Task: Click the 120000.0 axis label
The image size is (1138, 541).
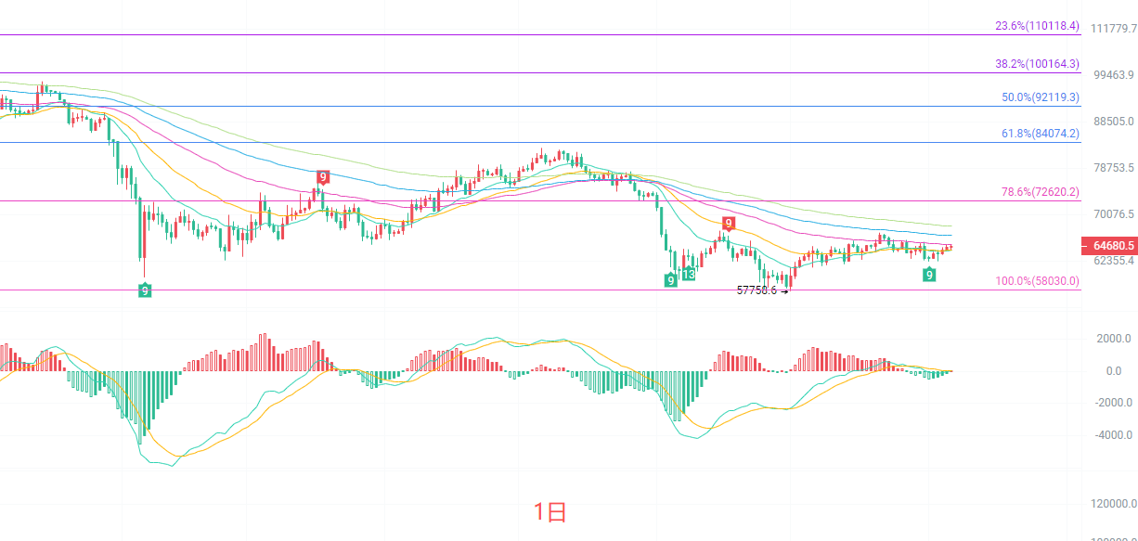Action: [1114, 504]
